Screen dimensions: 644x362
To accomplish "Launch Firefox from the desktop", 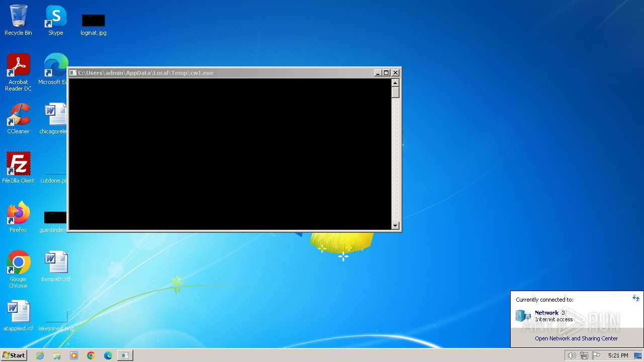I will (18, 217).
